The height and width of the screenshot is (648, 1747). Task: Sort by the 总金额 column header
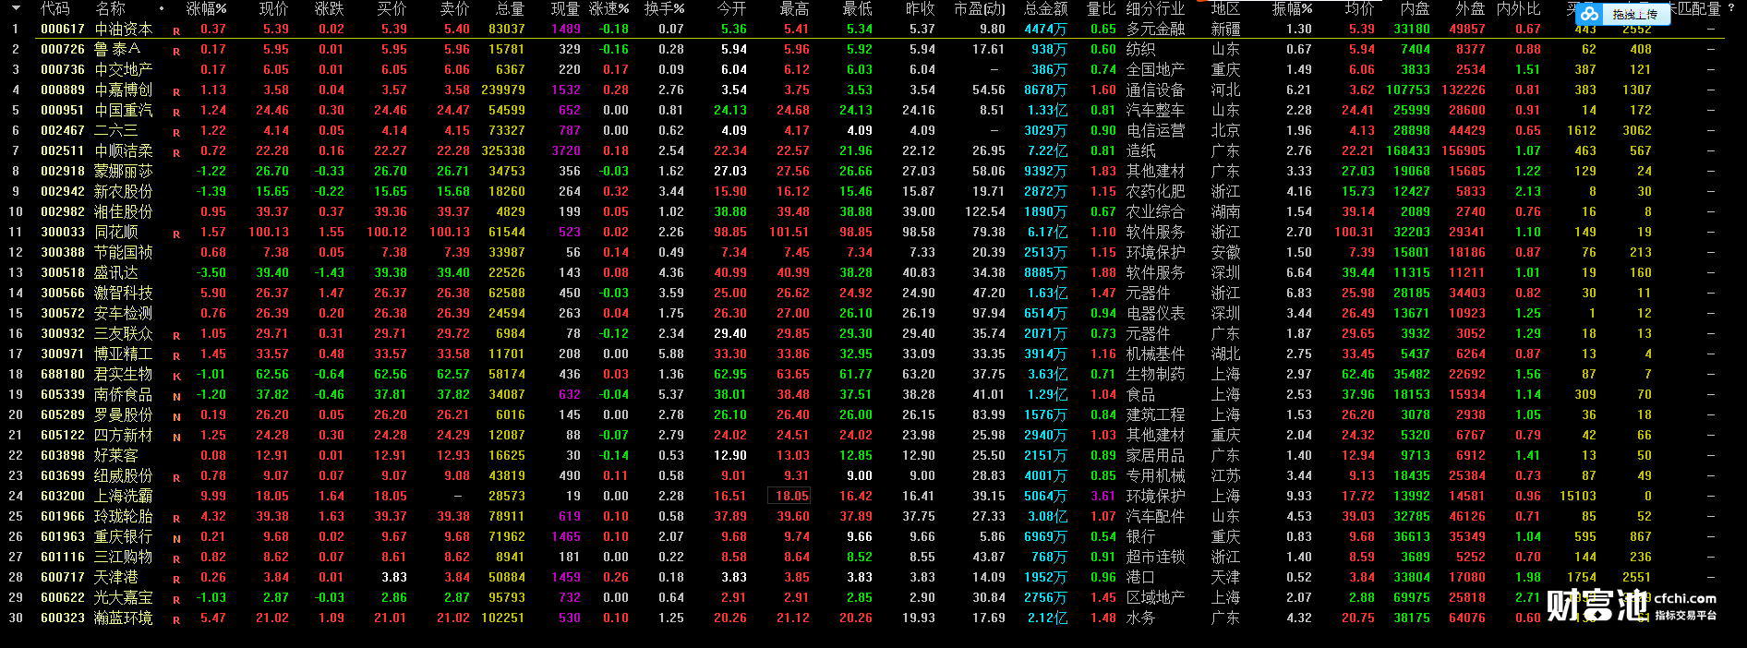(x=1045, y=8)
